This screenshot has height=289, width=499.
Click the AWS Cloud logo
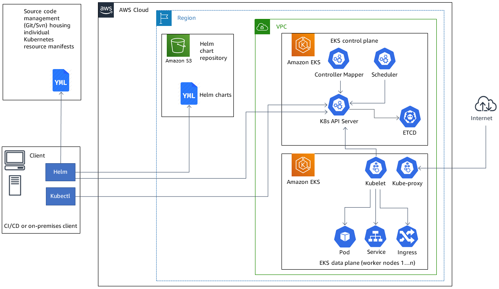pos(105,10)
